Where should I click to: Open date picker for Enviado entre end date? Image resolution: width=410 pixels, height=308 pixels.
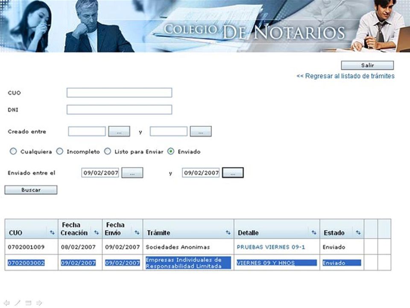click(233, 173)
